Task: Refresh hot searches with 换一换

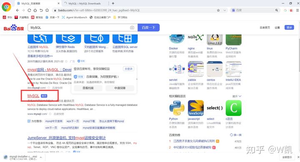Action: coord(236,135)
